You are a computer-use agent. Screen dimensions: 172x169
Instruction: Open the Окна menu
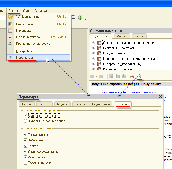(27, 11)
